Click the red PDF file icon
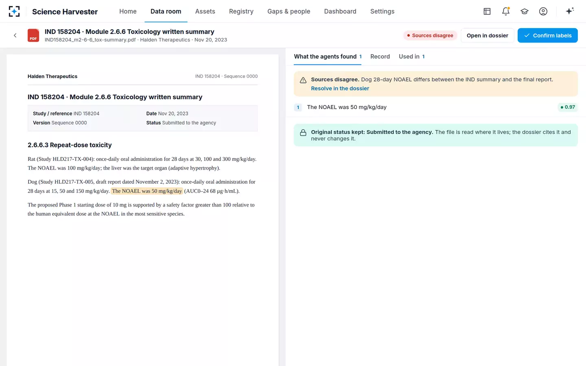 point(33,35)
